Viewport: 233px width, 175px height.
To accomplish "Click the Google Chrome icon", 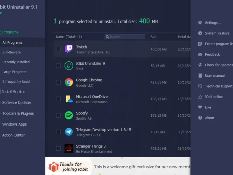I will (69, 82).
